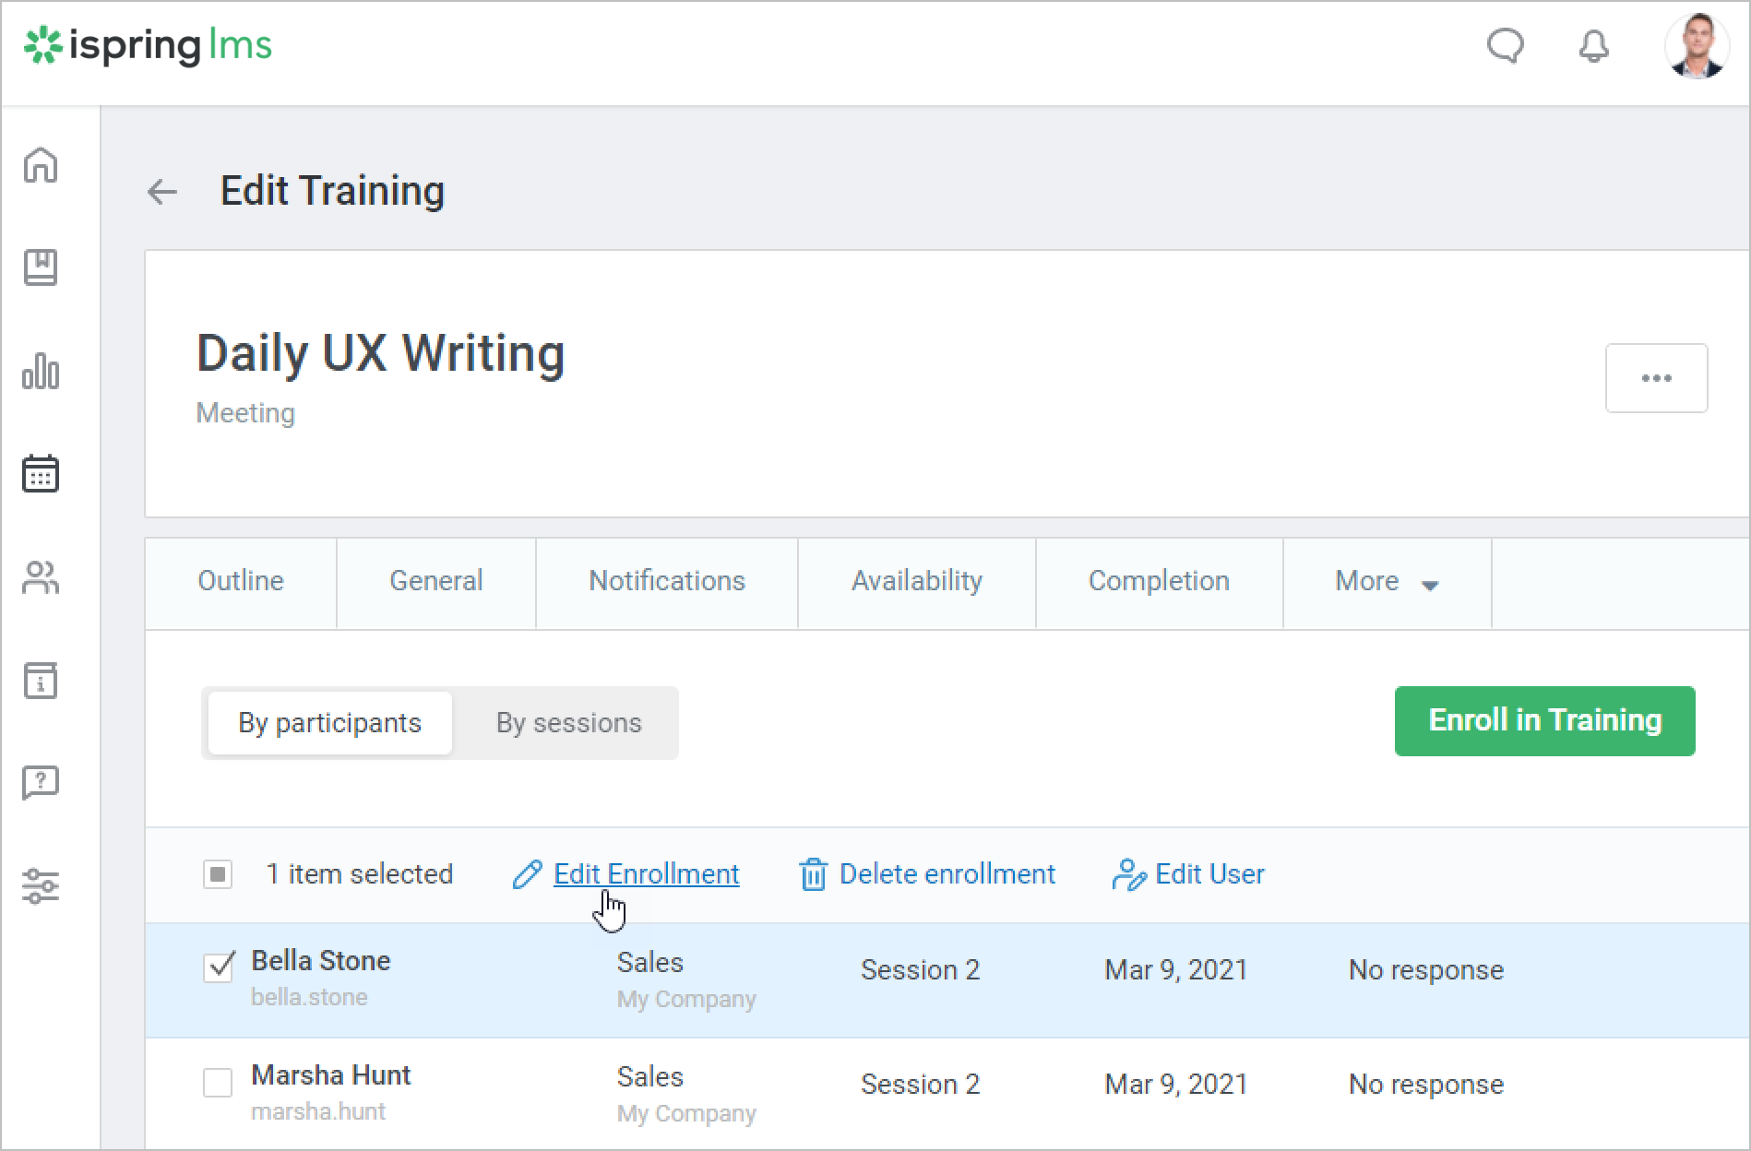Switch to the Availability tab
This screenshot has width=1751, height=1151.
click(x=916, y=582)
